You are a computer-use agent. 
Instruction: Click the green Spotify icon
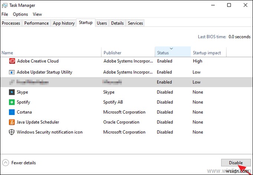[12, 102]
